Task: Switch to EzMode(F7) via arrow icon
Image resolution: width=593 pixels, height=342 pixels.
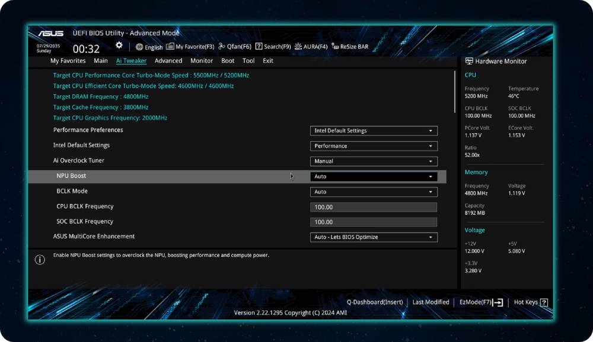Action: pos(498,302)
